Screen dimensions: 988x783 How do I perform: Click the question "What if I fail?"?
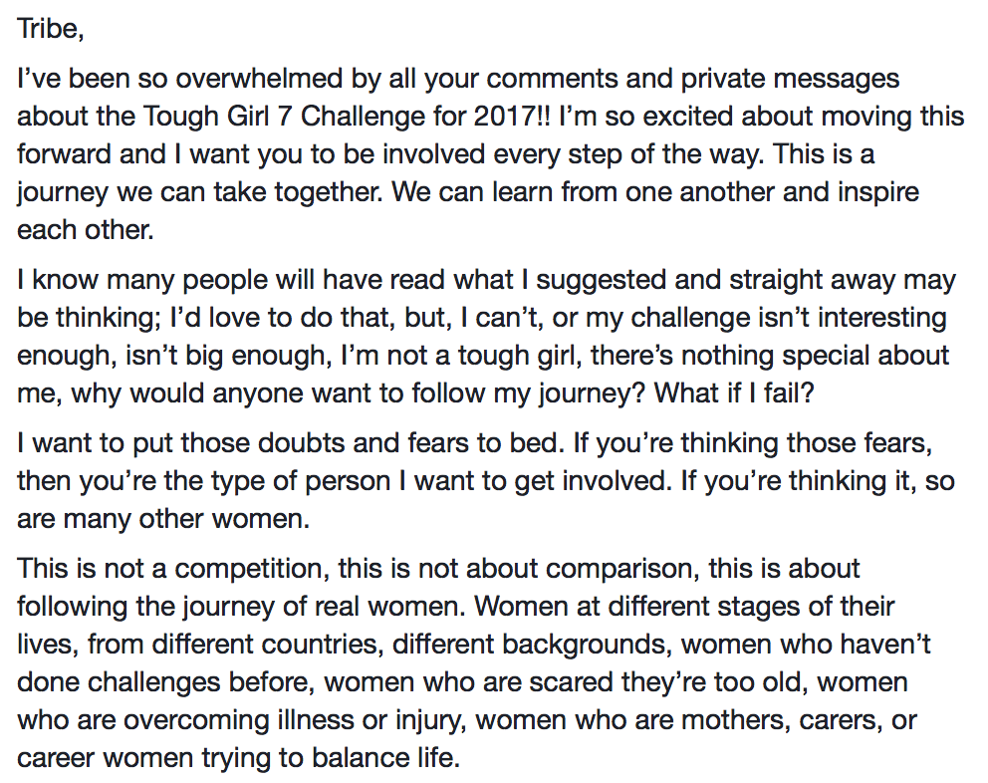coord(734,393)
